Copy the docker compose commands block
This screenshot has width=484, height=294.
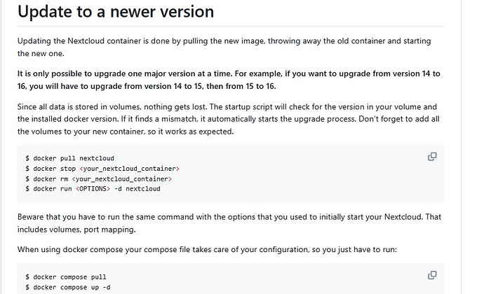coord(432,275)
